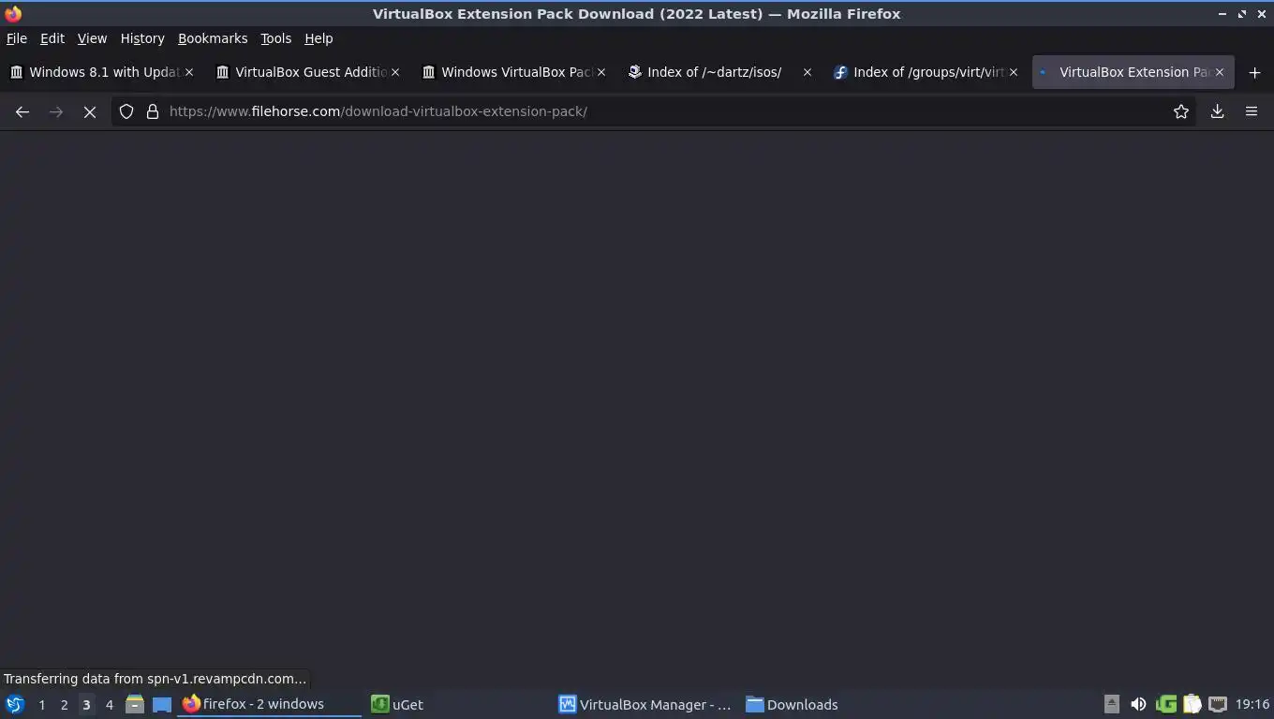Screen dimensions: 1274x719
Task: Open the Firefox downloads panel
Action: (1218, 111)
